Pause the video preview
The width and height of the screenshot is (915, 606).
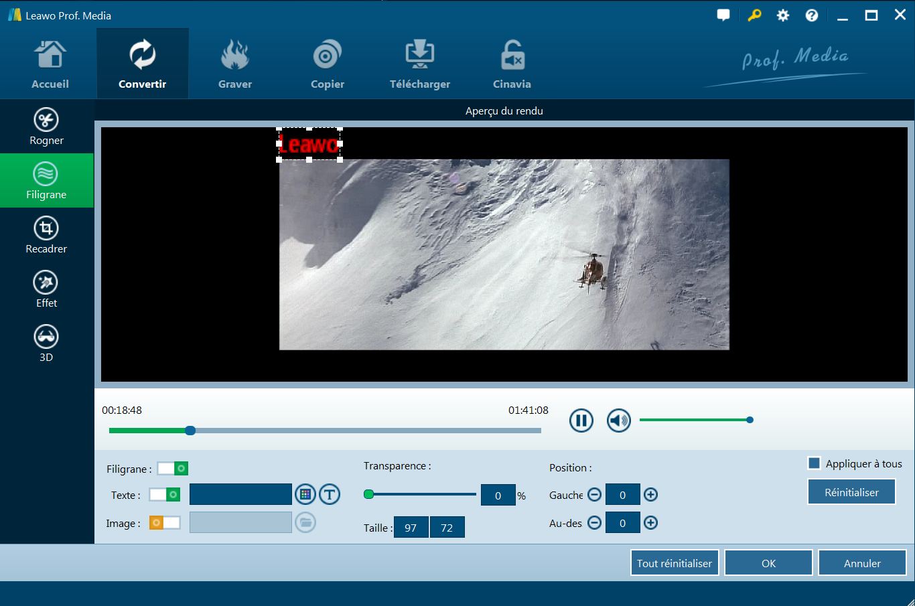pos(581,421)
